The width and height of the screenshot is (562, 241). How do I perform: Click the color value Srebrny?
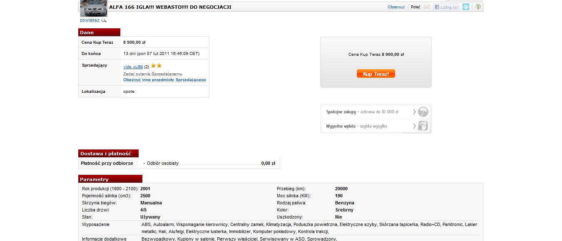(x=344, y=210)
